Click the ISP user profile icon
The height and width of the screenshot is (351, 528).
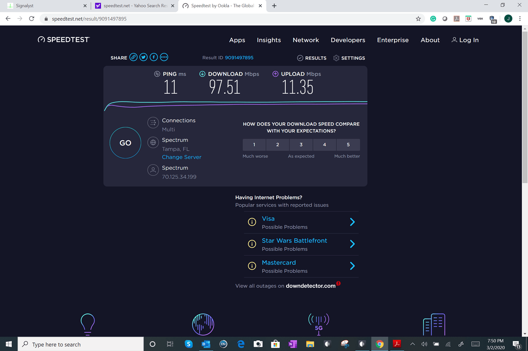click(x=153, y=170)
